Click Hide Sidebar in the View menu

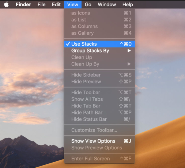[86, 75]
